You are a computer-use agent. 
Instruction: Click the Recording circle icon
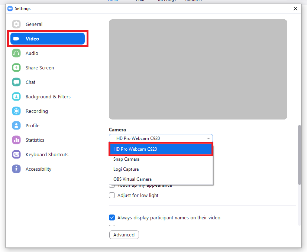click(16, 111)
